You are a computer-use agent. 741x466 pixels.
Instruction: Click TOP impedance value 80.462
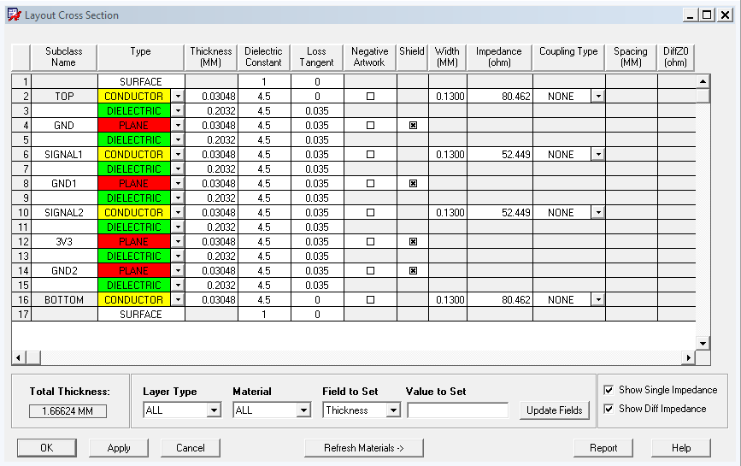pos(500,97)
